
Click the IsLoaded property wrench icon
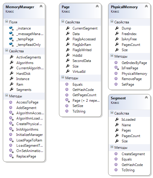click(x=117, y=119)
